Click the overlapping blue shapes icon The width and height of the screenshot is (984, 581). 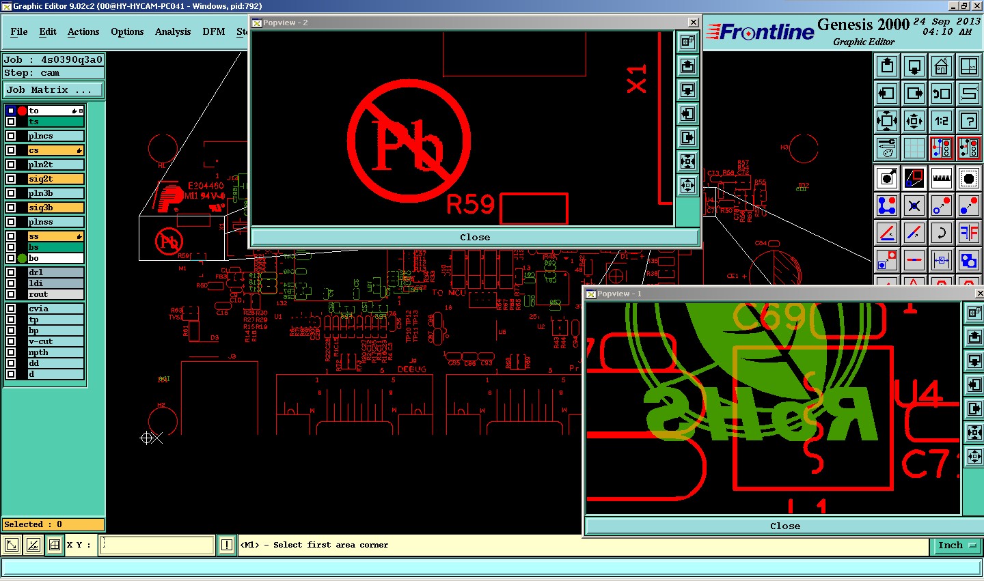coord(969,260)
